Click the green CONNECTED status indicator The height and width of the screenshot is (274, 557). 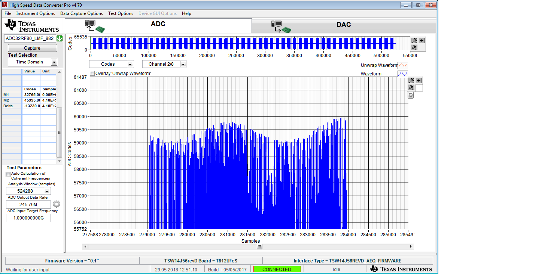tap(277, 269)
